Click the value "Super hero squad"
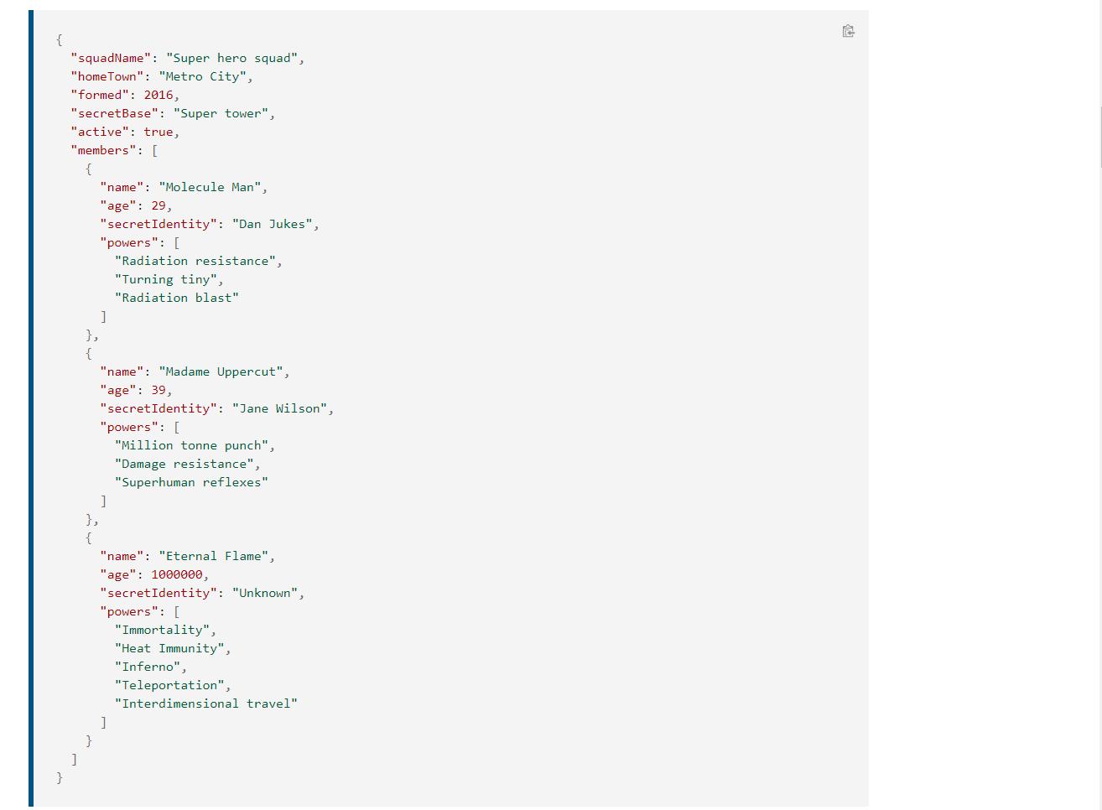The width and height of the screenshot is (1102, 810). click(x=233, y=58)
